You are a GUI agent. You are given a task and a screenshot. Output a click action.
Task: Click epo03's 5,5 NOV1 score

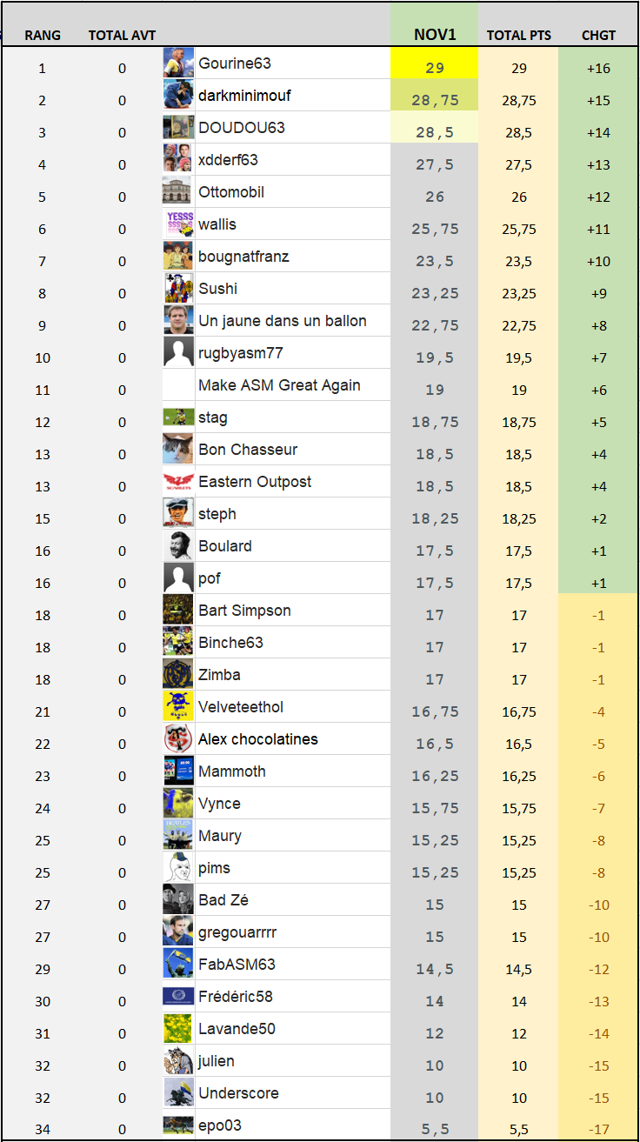[435, 1130]
